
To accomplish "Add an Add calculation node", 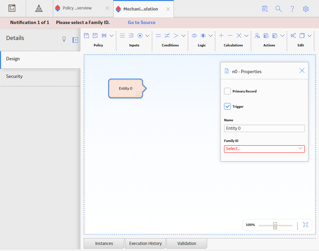I will click(221, 36).
